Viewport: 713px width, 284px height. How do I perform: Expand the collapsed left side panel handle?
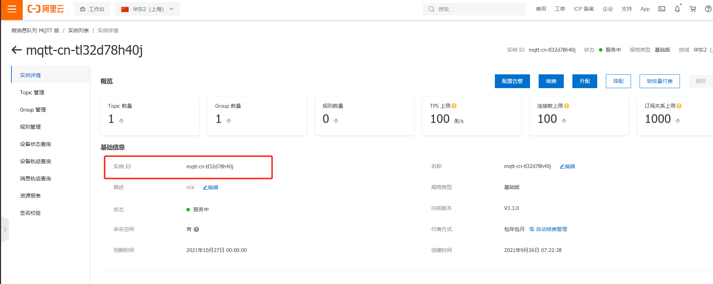[x=5, y=229]
